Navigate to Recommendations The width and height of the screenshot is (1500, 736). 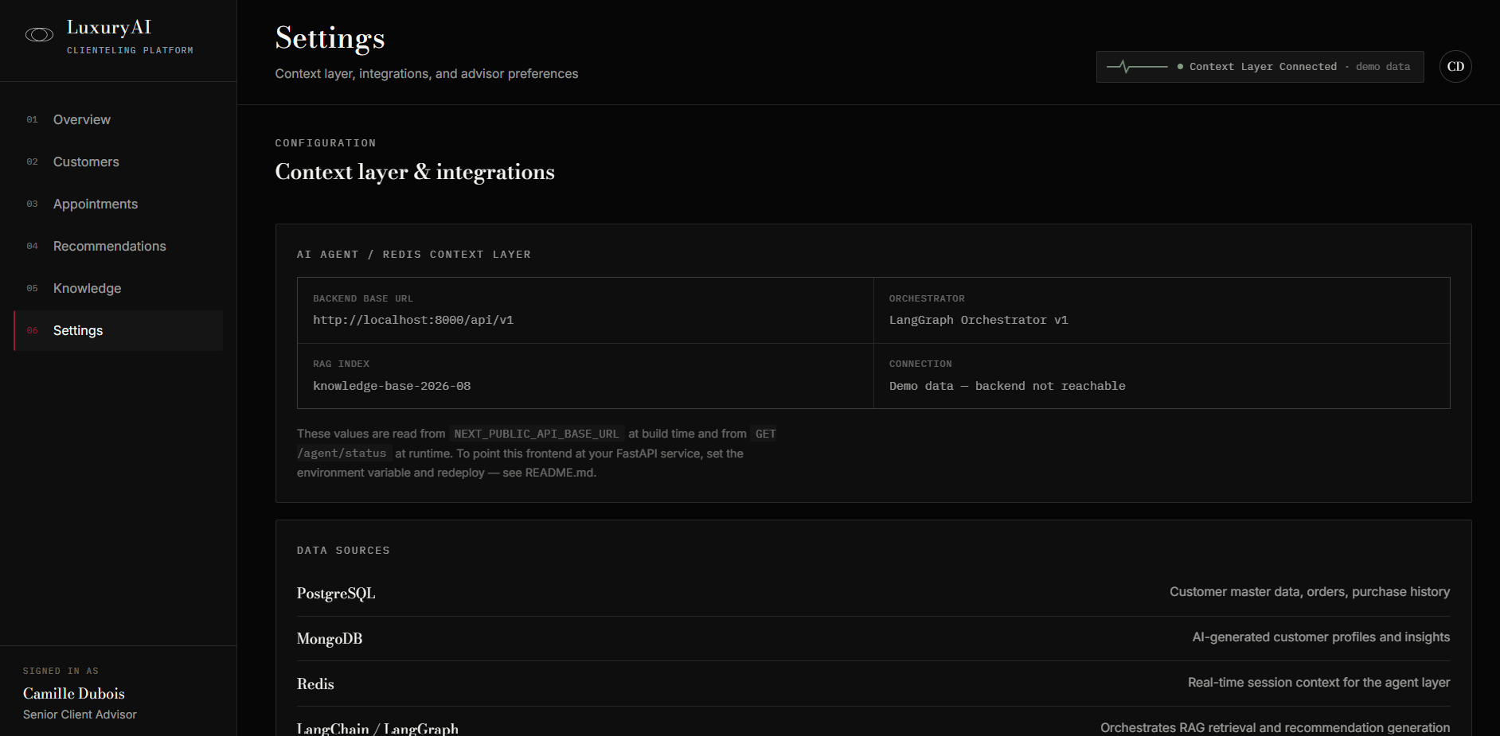(118, 246)
